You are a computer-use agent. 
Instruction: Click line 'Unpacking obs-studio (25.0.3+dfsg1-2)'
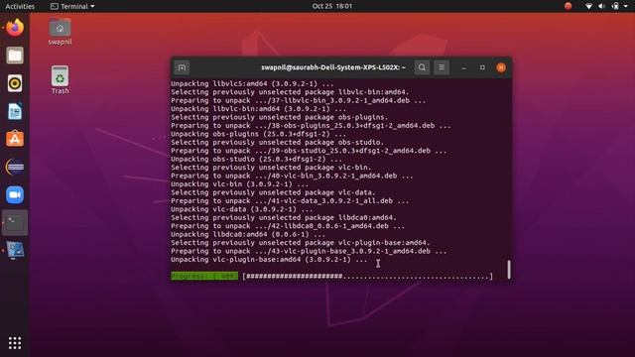click(x=256, y=159)
